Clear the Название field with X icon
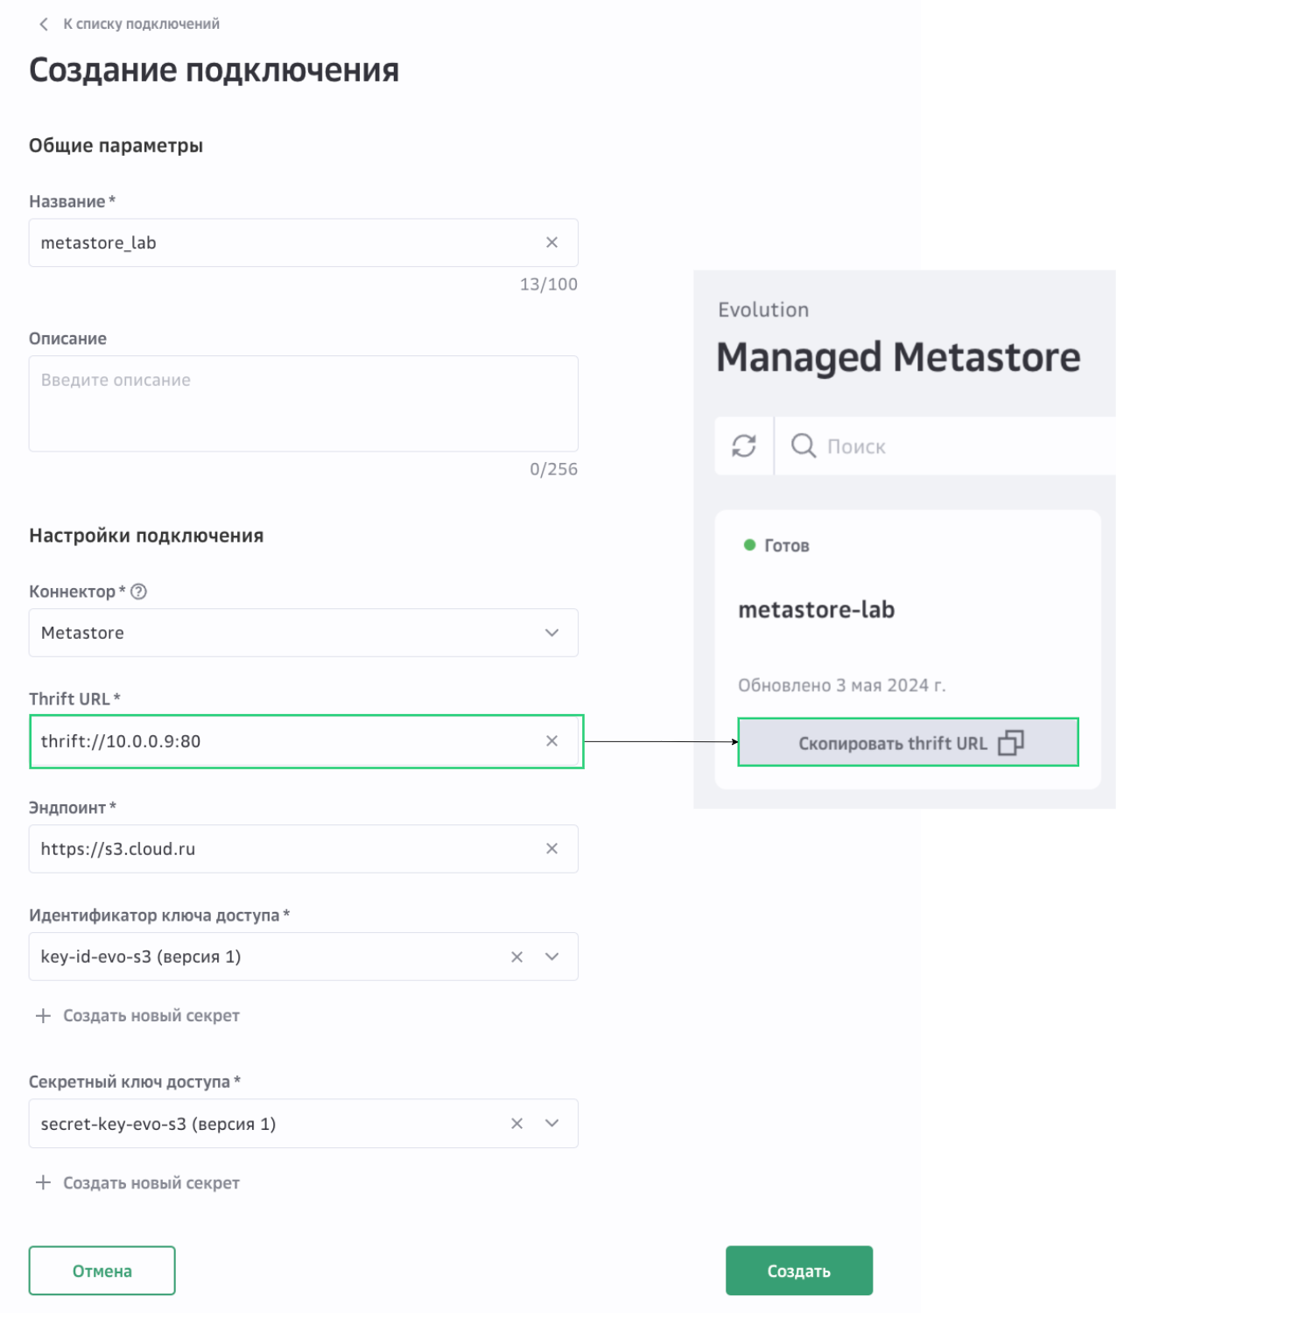Image resolution: width=1313 pixels, height=1325 pixels. (x=551, y=242)
